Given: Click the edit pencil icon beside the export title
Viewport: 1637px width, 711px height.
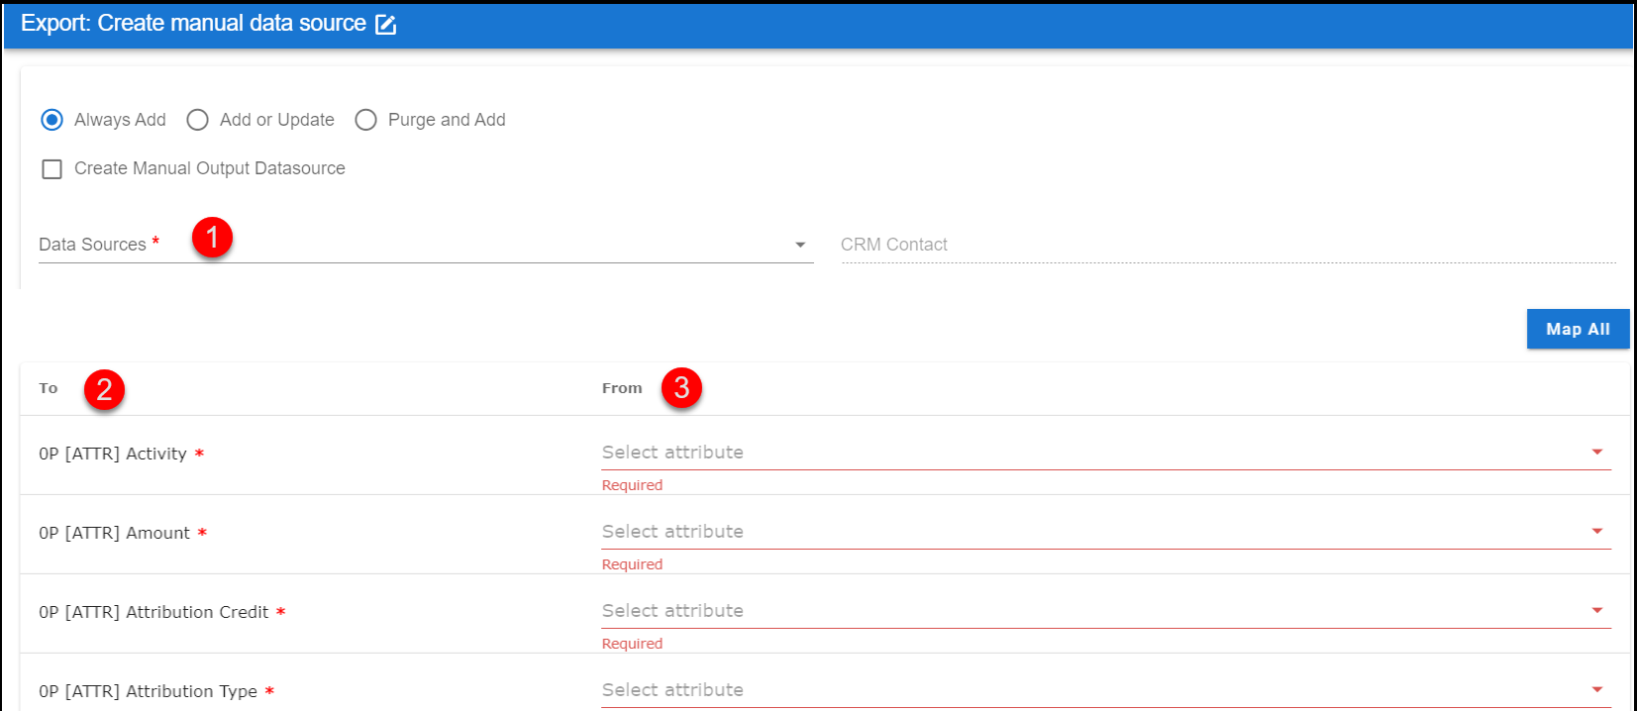Looking at the screenshot, I should pos(386,25).
